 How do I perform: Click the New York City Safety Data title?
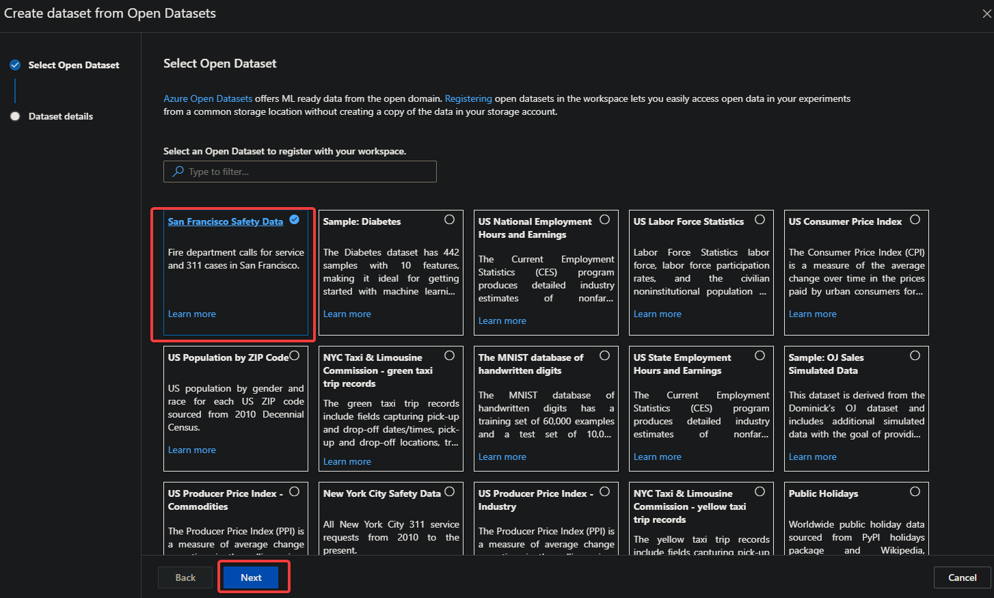382,493
